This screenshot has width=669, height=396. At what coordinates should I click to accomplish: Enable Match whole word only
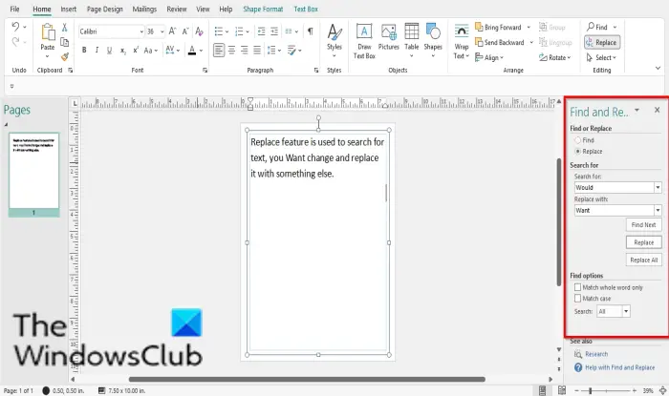click(577, 287)
